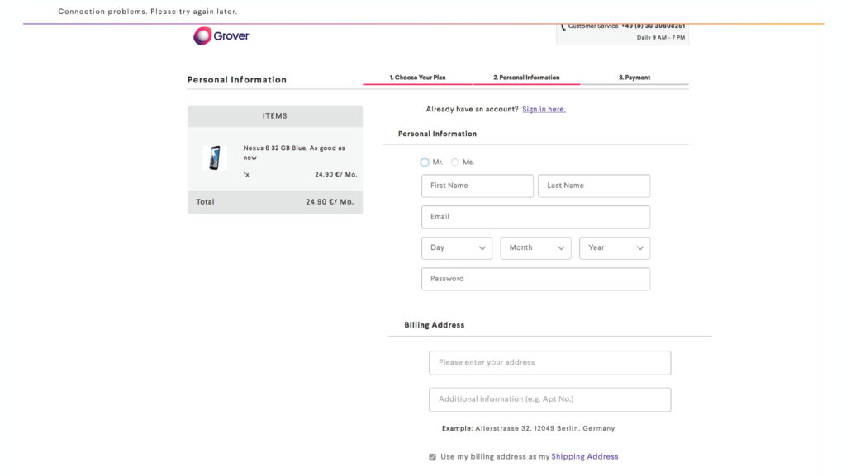This screenshot has width=846, height=476.
Task: Click the Grover logo icon
Action: pyautogui.click(x=202, y=36)
